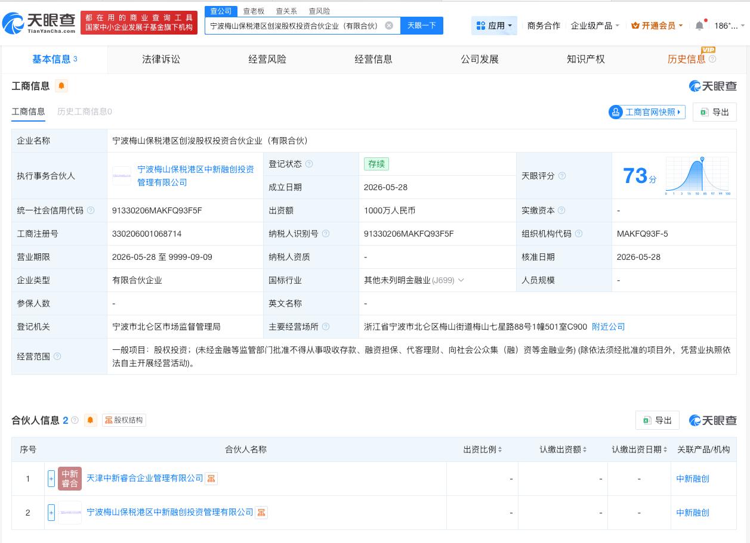Screen dimensions: 750x543
Task: Open 天津中新睿合企业管理有限公司 partner link
Action: pyautogui.click(x=145, y=479)
